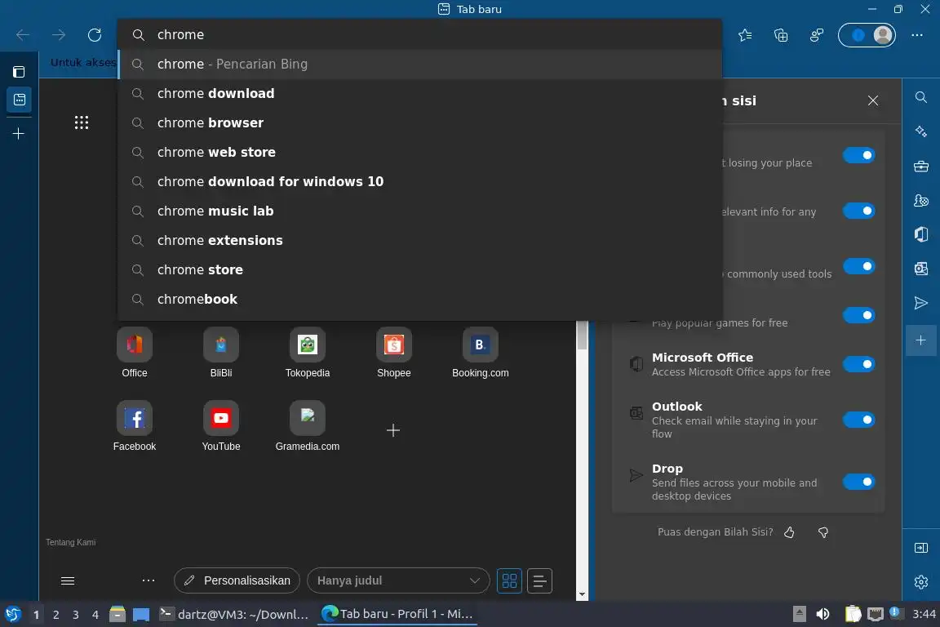
Task: Open the 'Tab baru - Profil 1' taskbar item
Action: (397, 614)
